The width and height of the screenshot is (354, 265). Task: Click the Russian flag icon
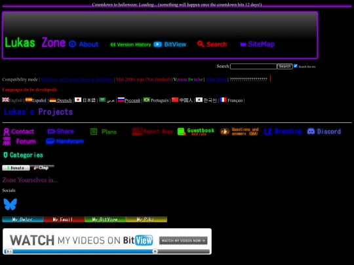[x=121, y=99]
